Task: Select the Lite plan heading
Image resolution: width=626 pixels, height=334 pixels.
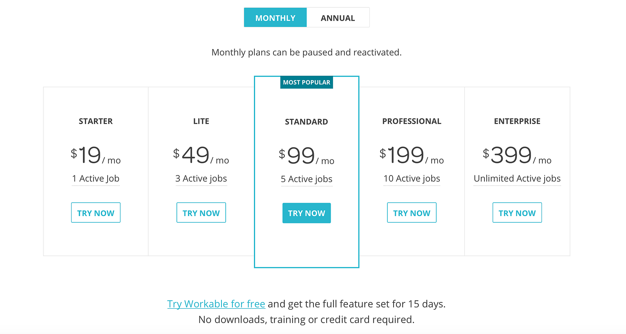Action: click(201, 121)
